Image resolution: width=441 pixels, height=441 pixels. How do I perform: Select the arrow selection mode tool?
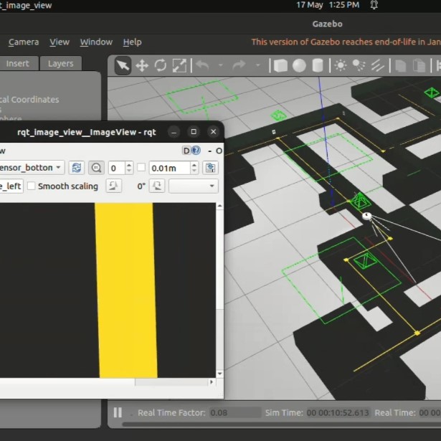coord(123,65)
